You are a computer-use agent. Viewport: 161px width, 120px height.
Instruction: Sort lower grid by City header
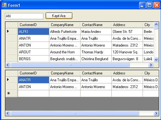pyautogui.click(x=151, y=73)
